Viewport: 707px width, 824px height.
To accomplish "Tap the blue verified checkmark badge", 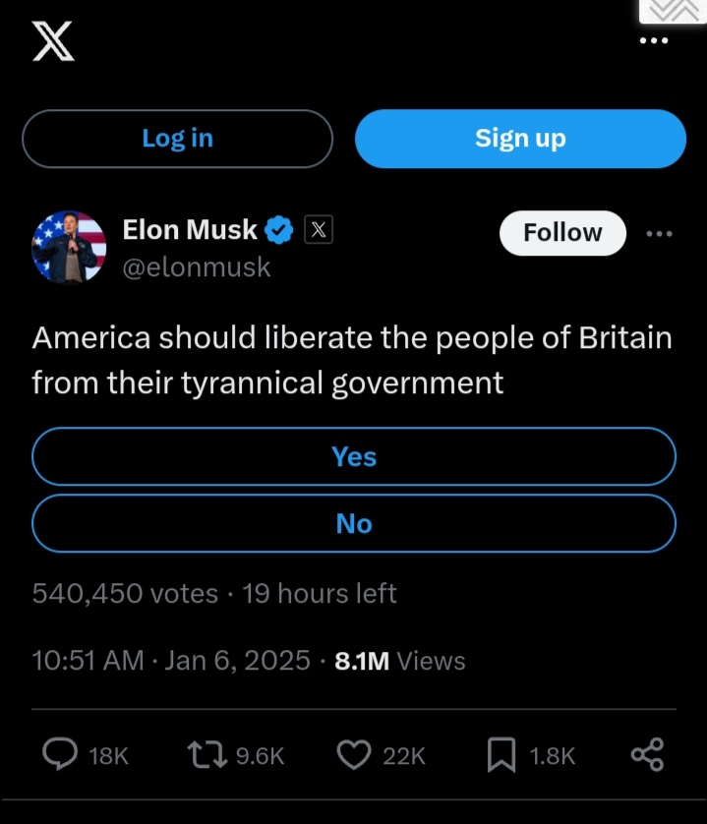I will 280,230.
